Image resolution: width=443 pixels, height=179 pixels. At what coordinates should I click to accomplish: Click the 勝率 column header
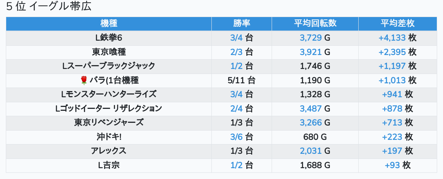pos(242,23)
